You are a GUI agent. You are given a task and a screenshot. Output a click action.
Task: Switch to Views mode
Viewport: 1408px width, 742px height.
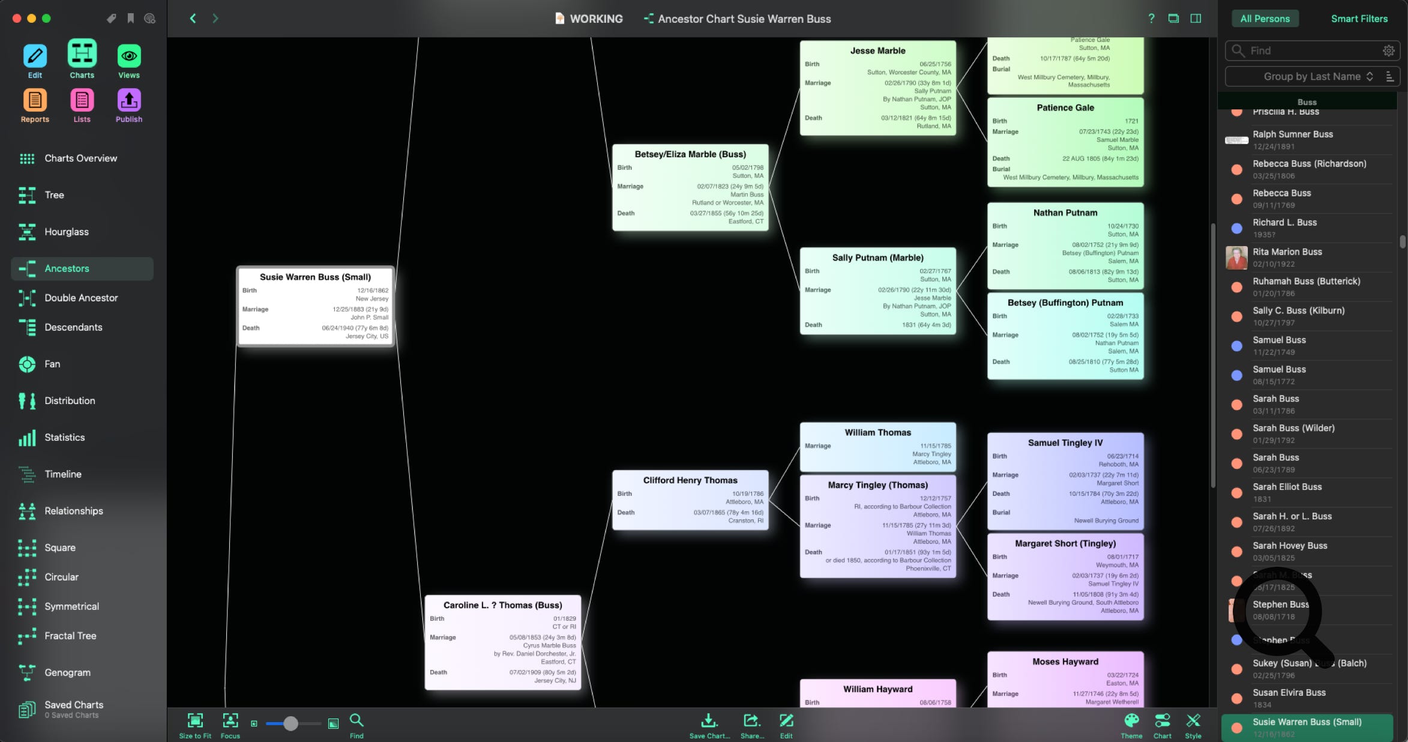(128, 59)
